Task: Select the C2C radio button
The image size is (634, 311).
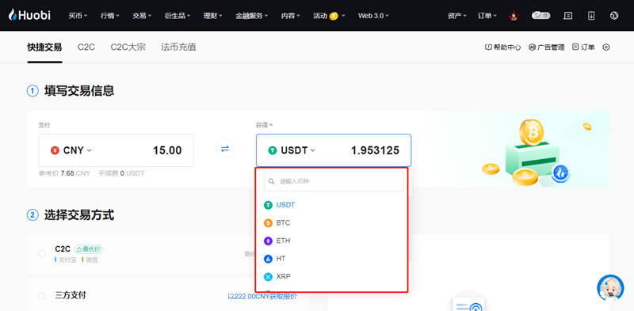Action: pyautogui.click(x=42, y=254)
